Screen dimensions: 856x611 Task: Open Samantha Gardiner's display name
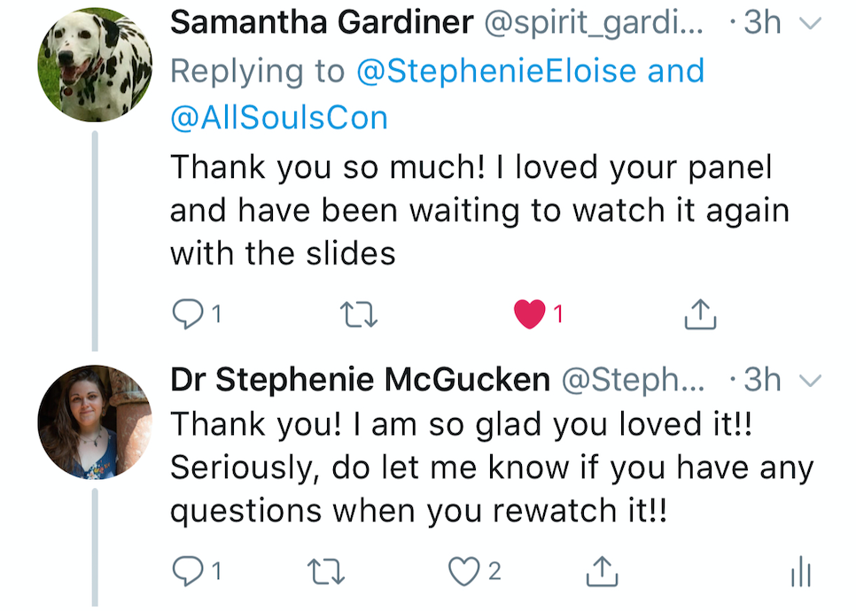(321, 24)
